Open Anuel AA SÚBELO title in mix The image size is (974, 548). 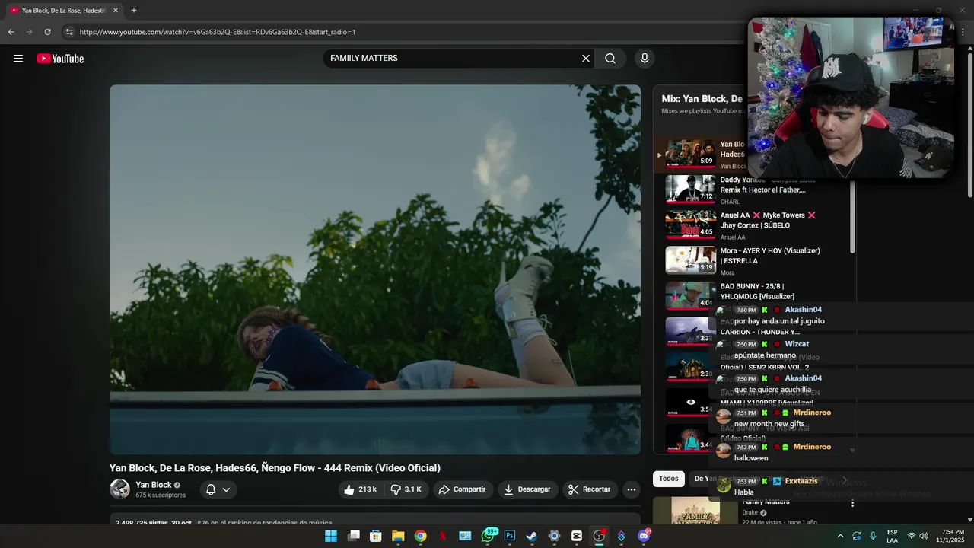pyautogui.click(x=768, y=220)
